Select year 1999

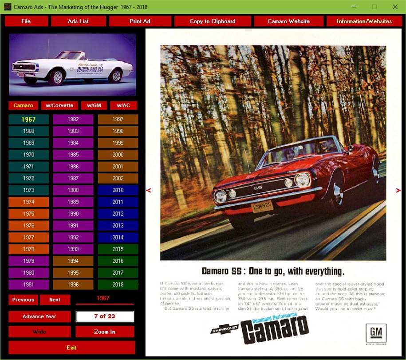[118, 143]
